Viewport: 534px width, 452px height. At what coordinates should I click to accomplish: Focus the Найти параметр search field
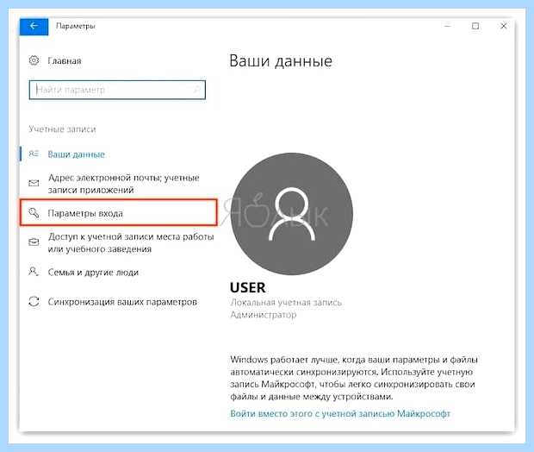point(117,90)
